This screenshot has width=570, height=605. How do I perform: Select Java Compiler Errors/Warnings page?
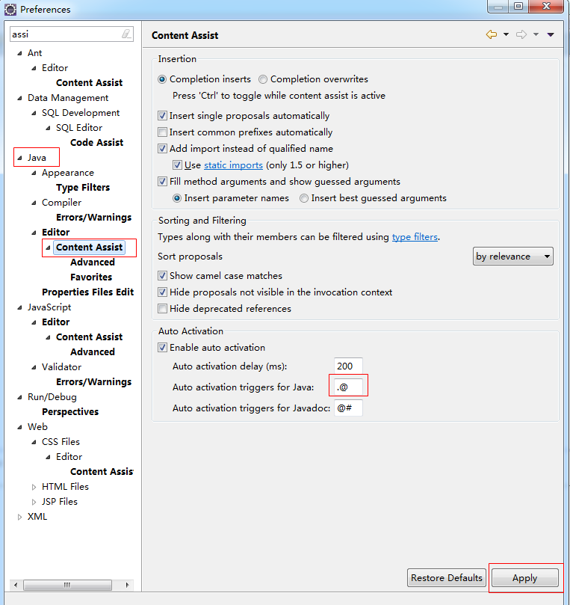coord(93,217)
